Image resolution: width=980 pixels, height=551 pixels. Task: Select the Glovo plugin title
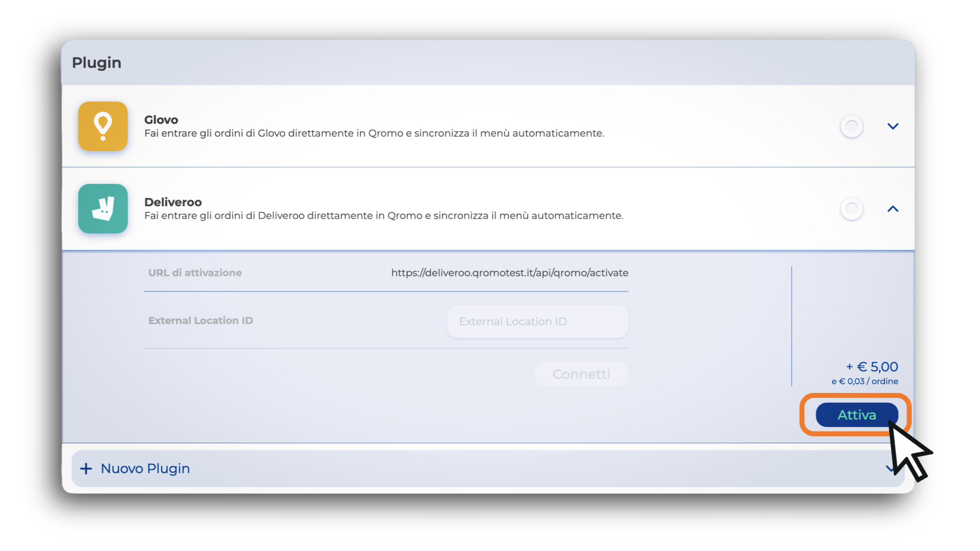point(161,120)
